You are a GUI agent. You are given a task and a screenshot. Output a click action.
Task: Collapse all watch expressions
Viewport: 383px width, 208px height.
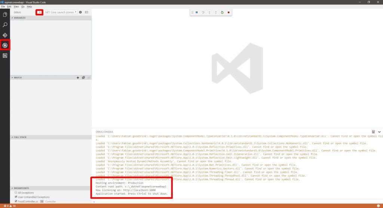pyautogui.click(x=83, y=78)
